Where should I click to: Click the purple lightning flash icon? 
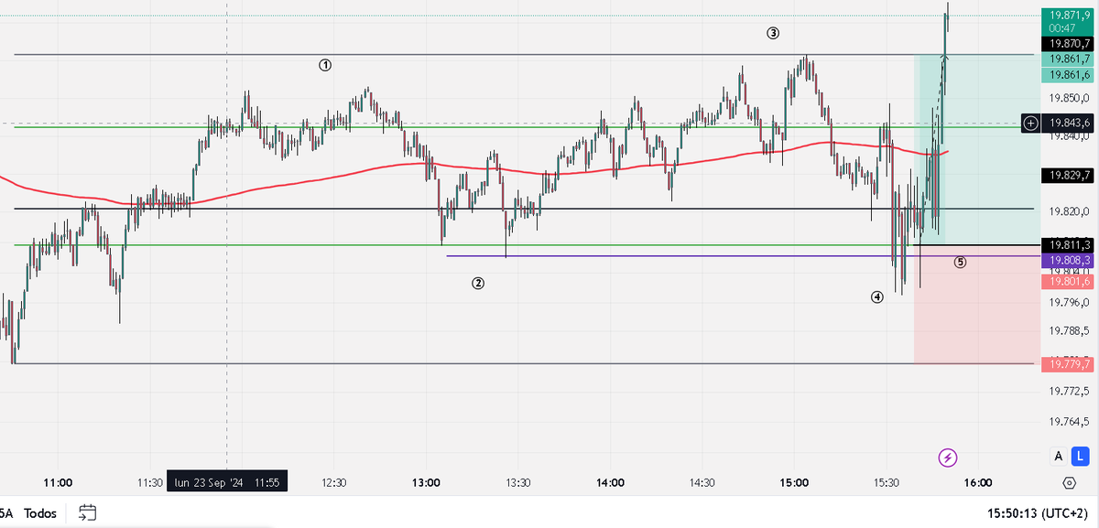click(948, 457)
